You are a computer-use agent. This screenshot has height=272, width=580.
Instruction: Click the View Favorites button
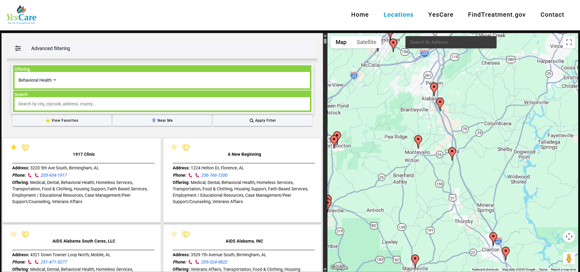tap(62, 121)
